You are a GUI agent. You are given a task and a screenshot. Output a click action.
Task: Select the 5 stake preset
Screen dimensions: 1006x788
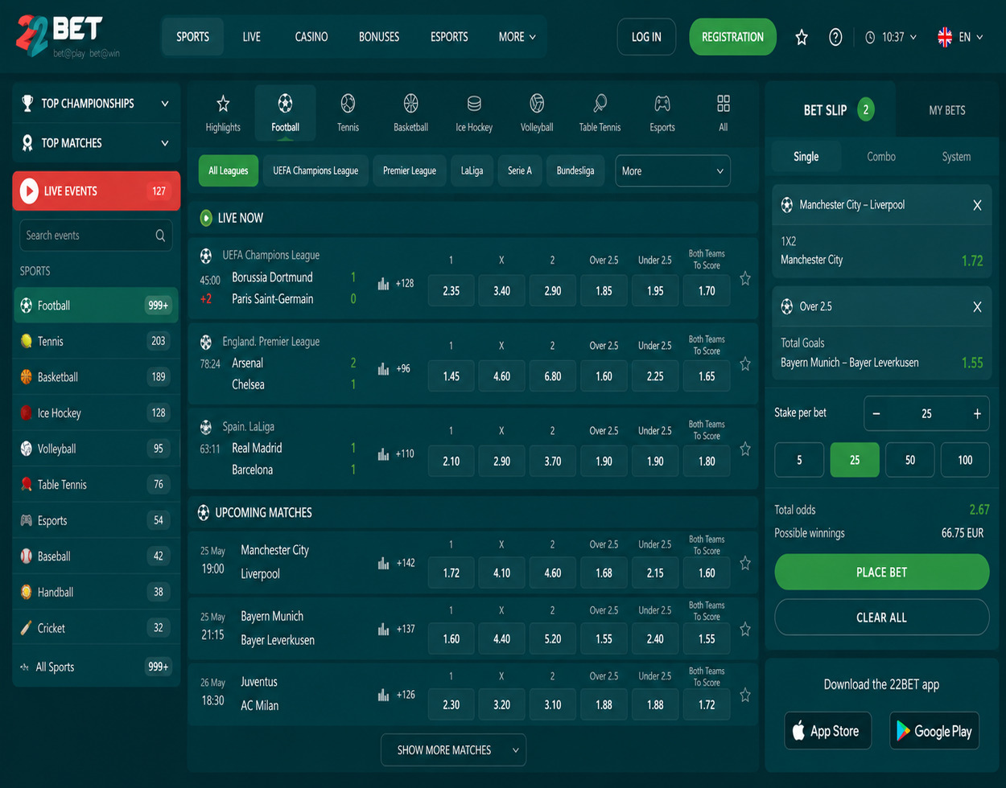coord(799,460)
